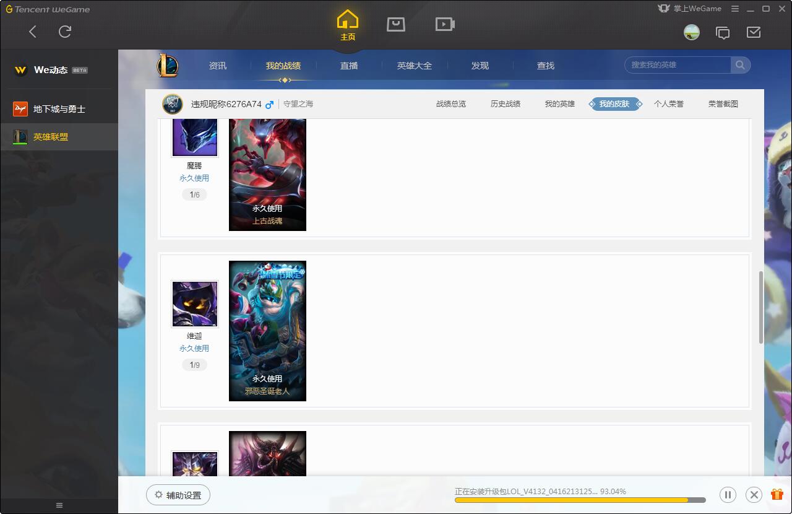Open the video playback icon in top bar

445,24
